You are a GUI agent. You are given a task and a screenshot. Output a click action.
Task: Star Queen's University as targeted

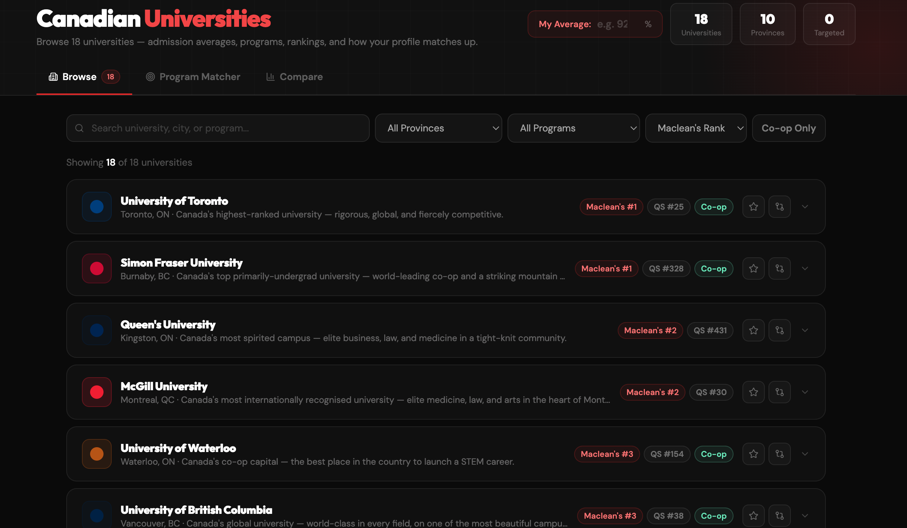pos(753,330)
